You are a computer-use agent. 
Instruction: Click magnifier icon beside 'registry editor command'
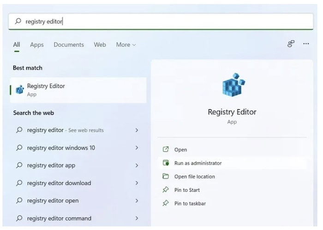point(19,218)
